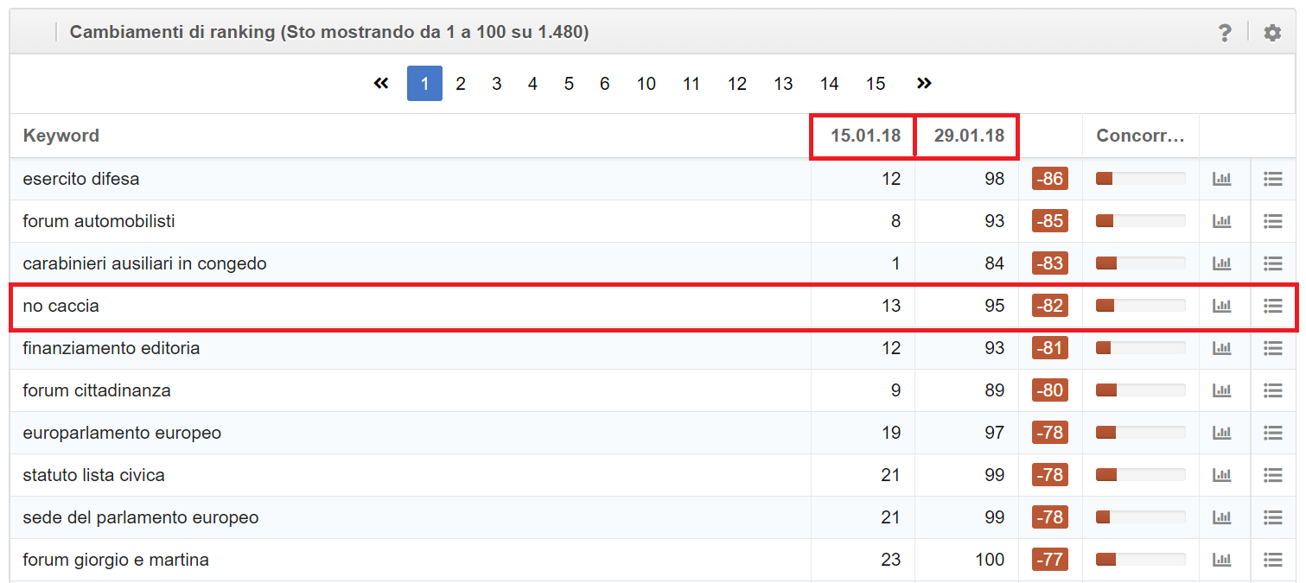Go to page 2 of results
Image resolution: width=1306 pixels, height=583 pixels.
point(461,84)
